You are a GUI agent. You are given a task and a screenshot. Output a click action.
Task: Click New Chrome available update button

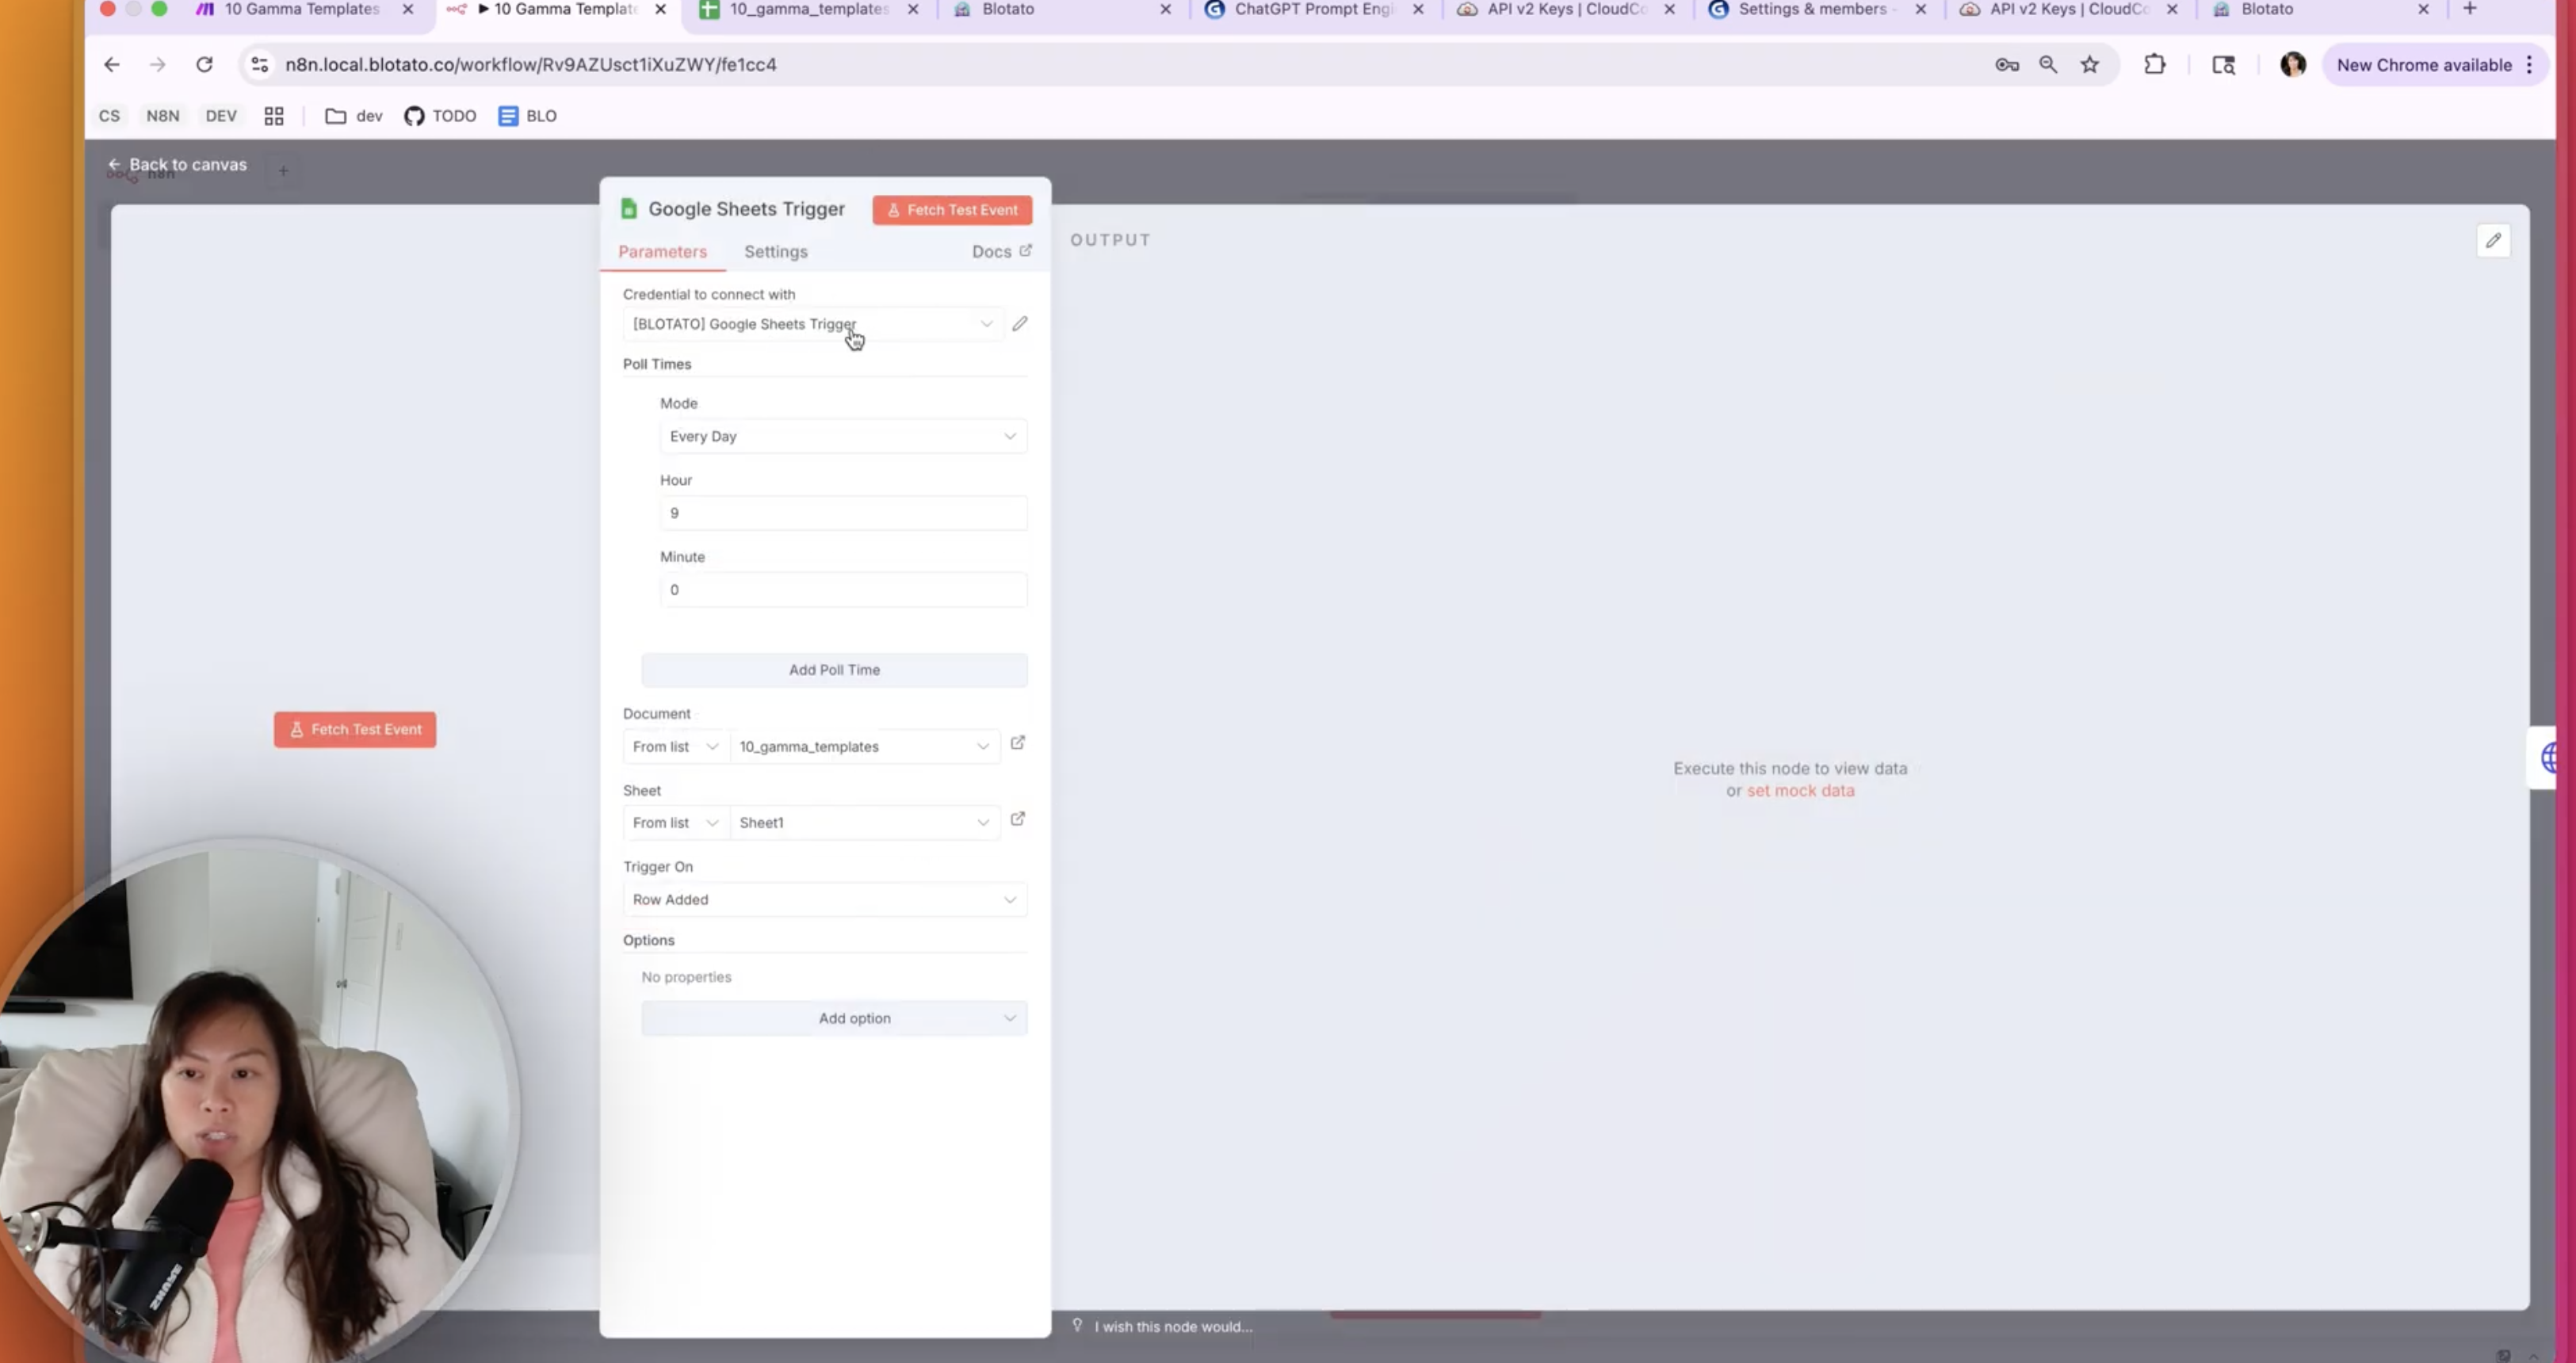(x=2434, y=65)
